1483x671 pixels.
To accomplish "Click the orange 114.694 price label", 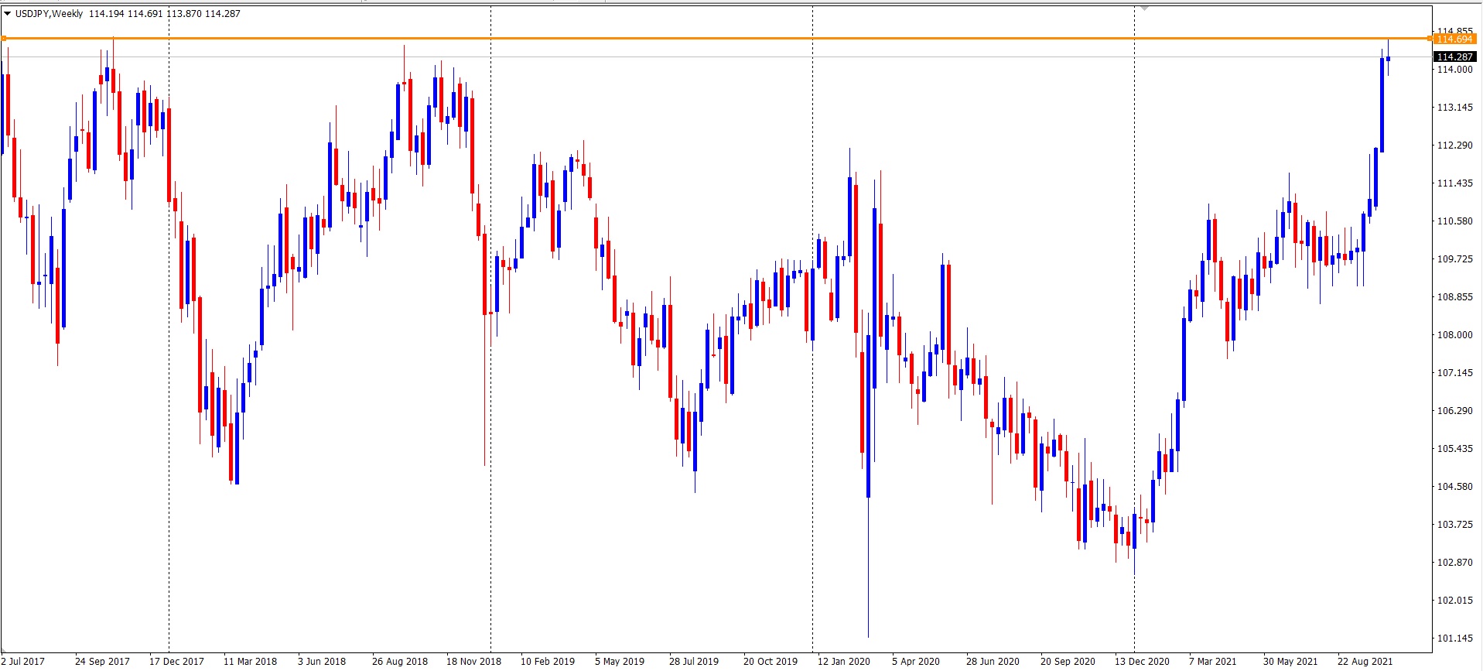I will [x=1454, y=39].
